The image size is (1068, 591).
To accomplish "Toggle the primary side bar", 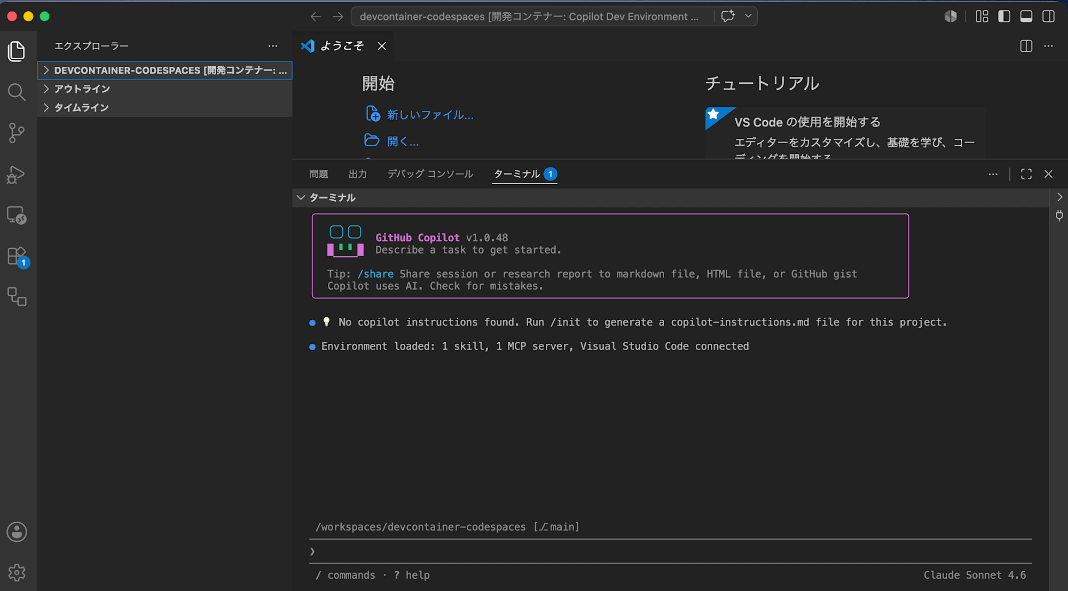I will pos(1004,17).
